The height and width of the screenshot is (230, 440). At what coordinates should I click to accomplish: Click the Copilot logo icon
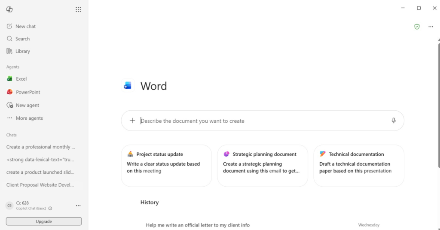(9, 9)
